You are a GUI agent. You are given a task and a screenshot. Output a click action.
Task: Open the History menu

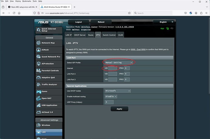tap(18, 1)
